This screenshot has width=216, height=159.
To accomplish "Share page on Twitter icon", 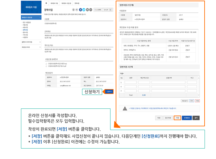I will pyautogui.click(x=84, y=10).
